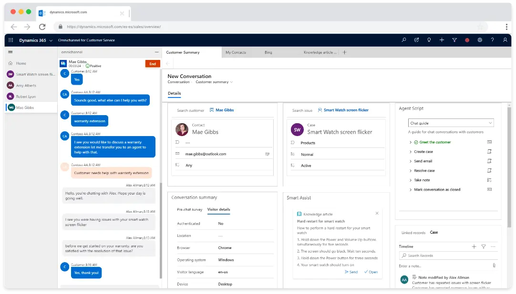Image resolution: width=516 pixels, height=294 pixels.
Task: Click the search magnifier in the top bar
Action: 404,40
